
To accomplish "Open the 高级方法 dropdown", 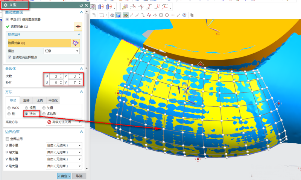I will pos(64,122).
